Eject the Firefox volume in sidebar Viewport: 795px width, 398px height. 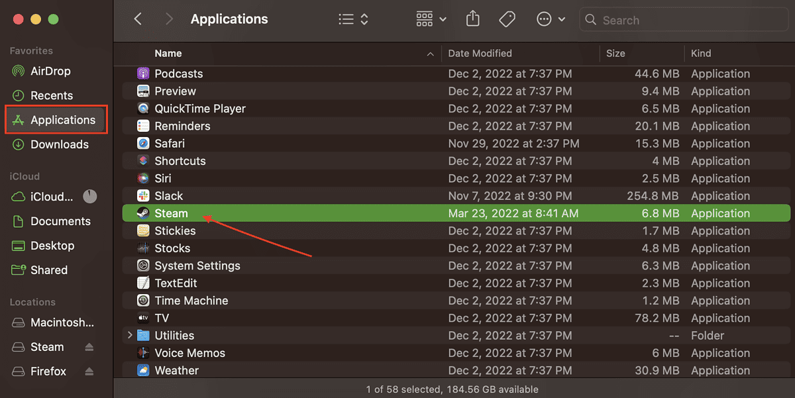click(x=89, y=372)
